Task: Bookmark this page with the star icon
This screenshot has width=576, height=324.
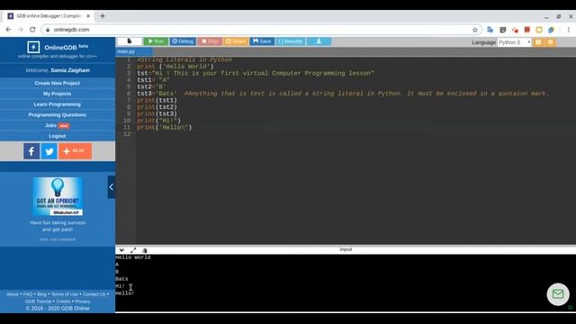Action: (474, 30)
